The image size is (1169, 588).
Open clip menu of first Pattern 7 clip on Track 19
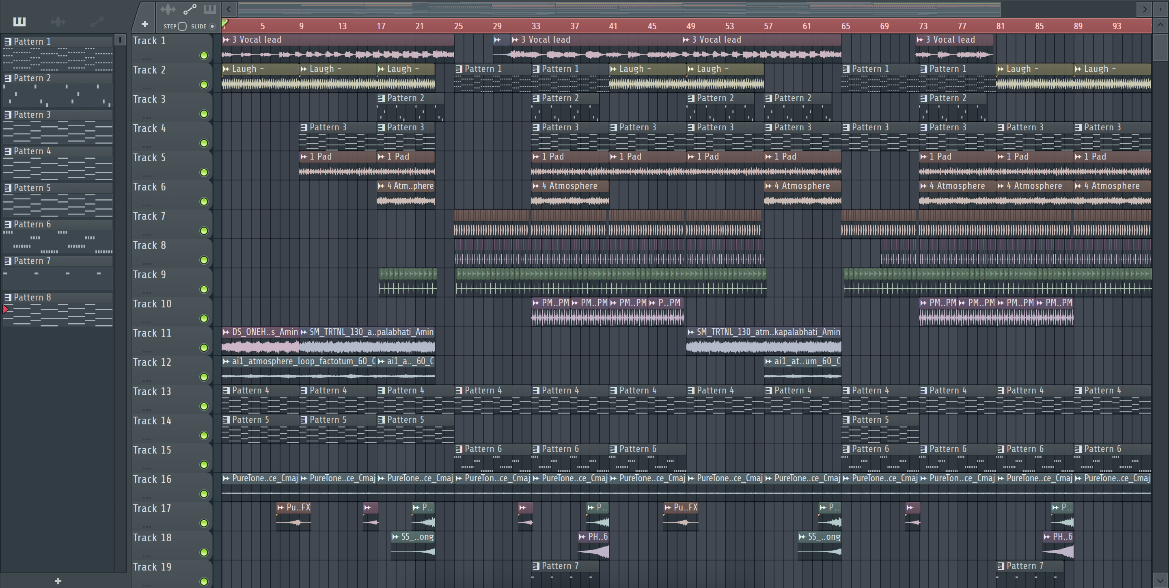pos(536,566)
